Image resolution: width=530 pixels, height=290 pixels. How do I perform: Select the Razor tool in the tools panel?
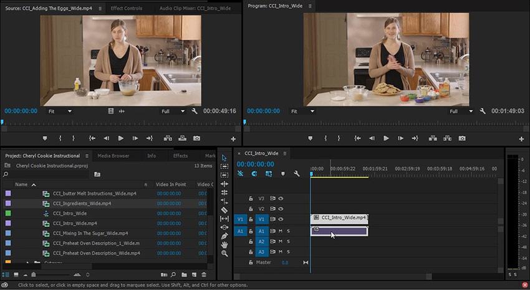pos(224,210)
